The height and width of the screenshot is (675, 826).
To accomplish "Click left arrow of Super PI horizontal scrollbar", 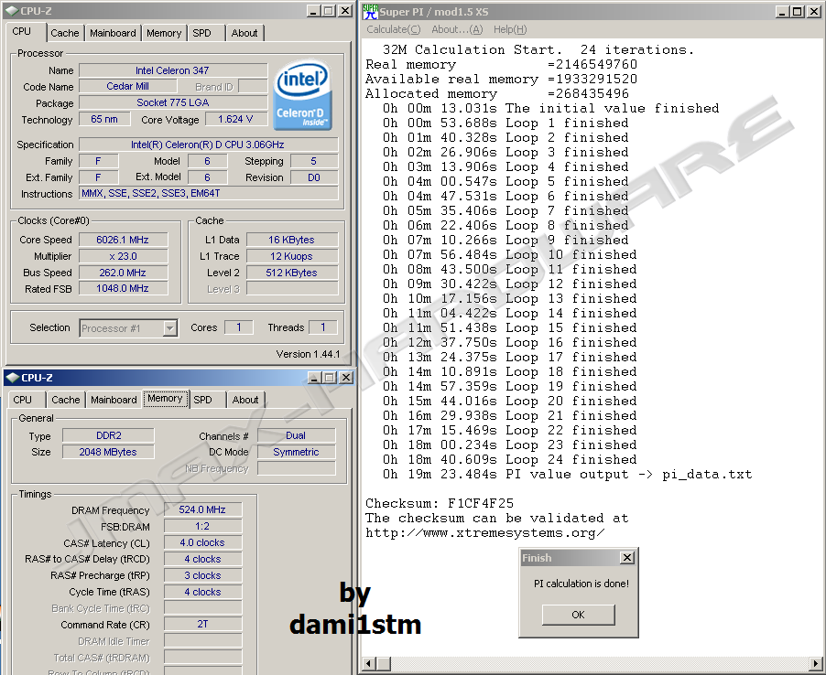I will [x=369, y=663].
